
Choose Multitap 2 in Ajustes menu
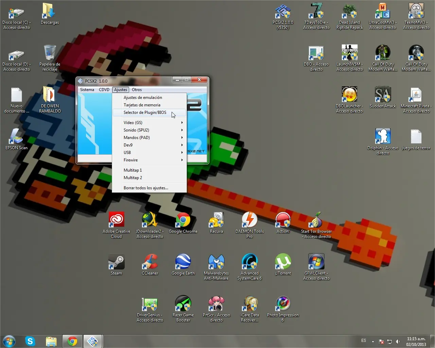click(x=150, y=178)
